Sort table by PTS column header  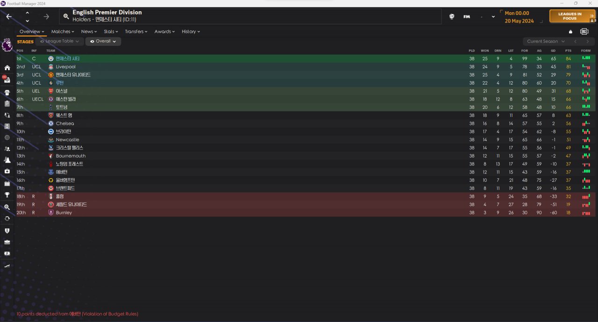[568, 50]
